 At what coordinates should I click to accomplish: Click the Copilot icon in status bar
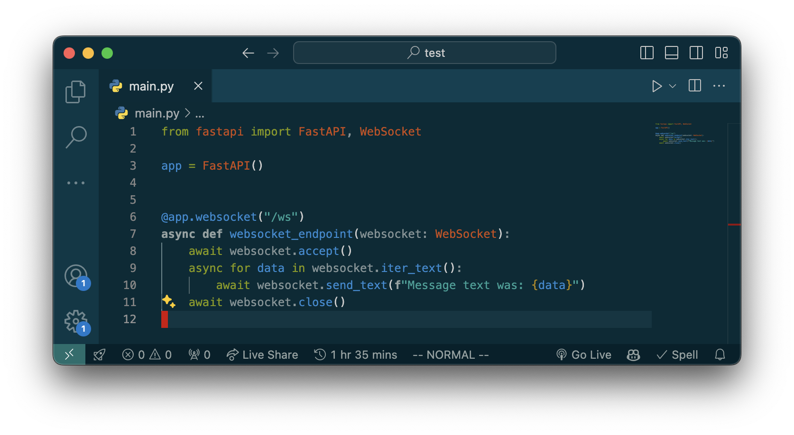pyautogui.click(x=633, y=355)
